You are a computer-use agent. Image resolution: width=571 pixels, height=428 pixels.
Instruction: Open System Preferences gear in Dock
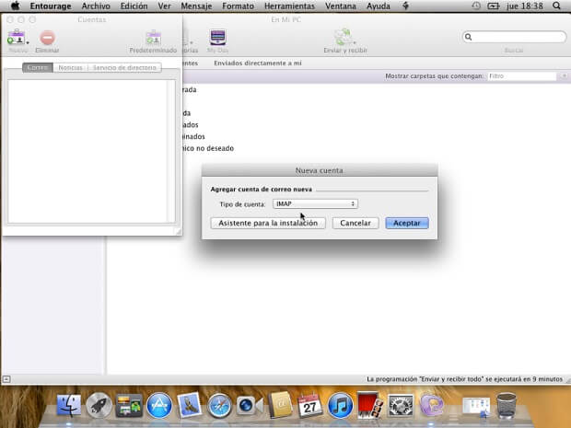(x=401, y=405)
